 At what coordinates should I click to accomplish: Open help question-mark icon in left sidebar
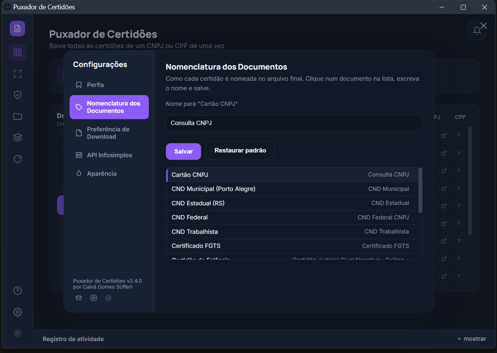click(17, 290)
